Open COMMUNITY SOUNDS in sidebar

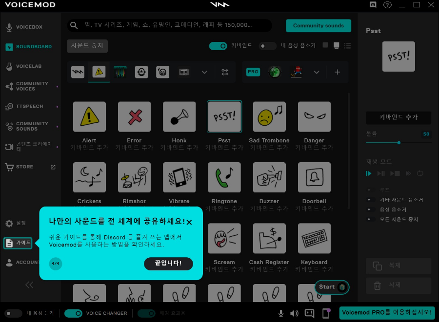pyautogui.click(x=30, y=126)
